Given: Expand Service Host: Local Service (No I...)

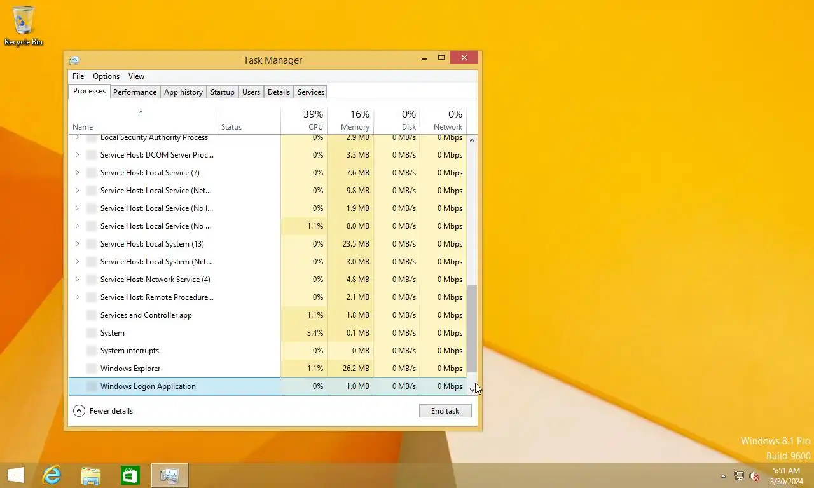Looking at the screenshot, I should [77, 208].
